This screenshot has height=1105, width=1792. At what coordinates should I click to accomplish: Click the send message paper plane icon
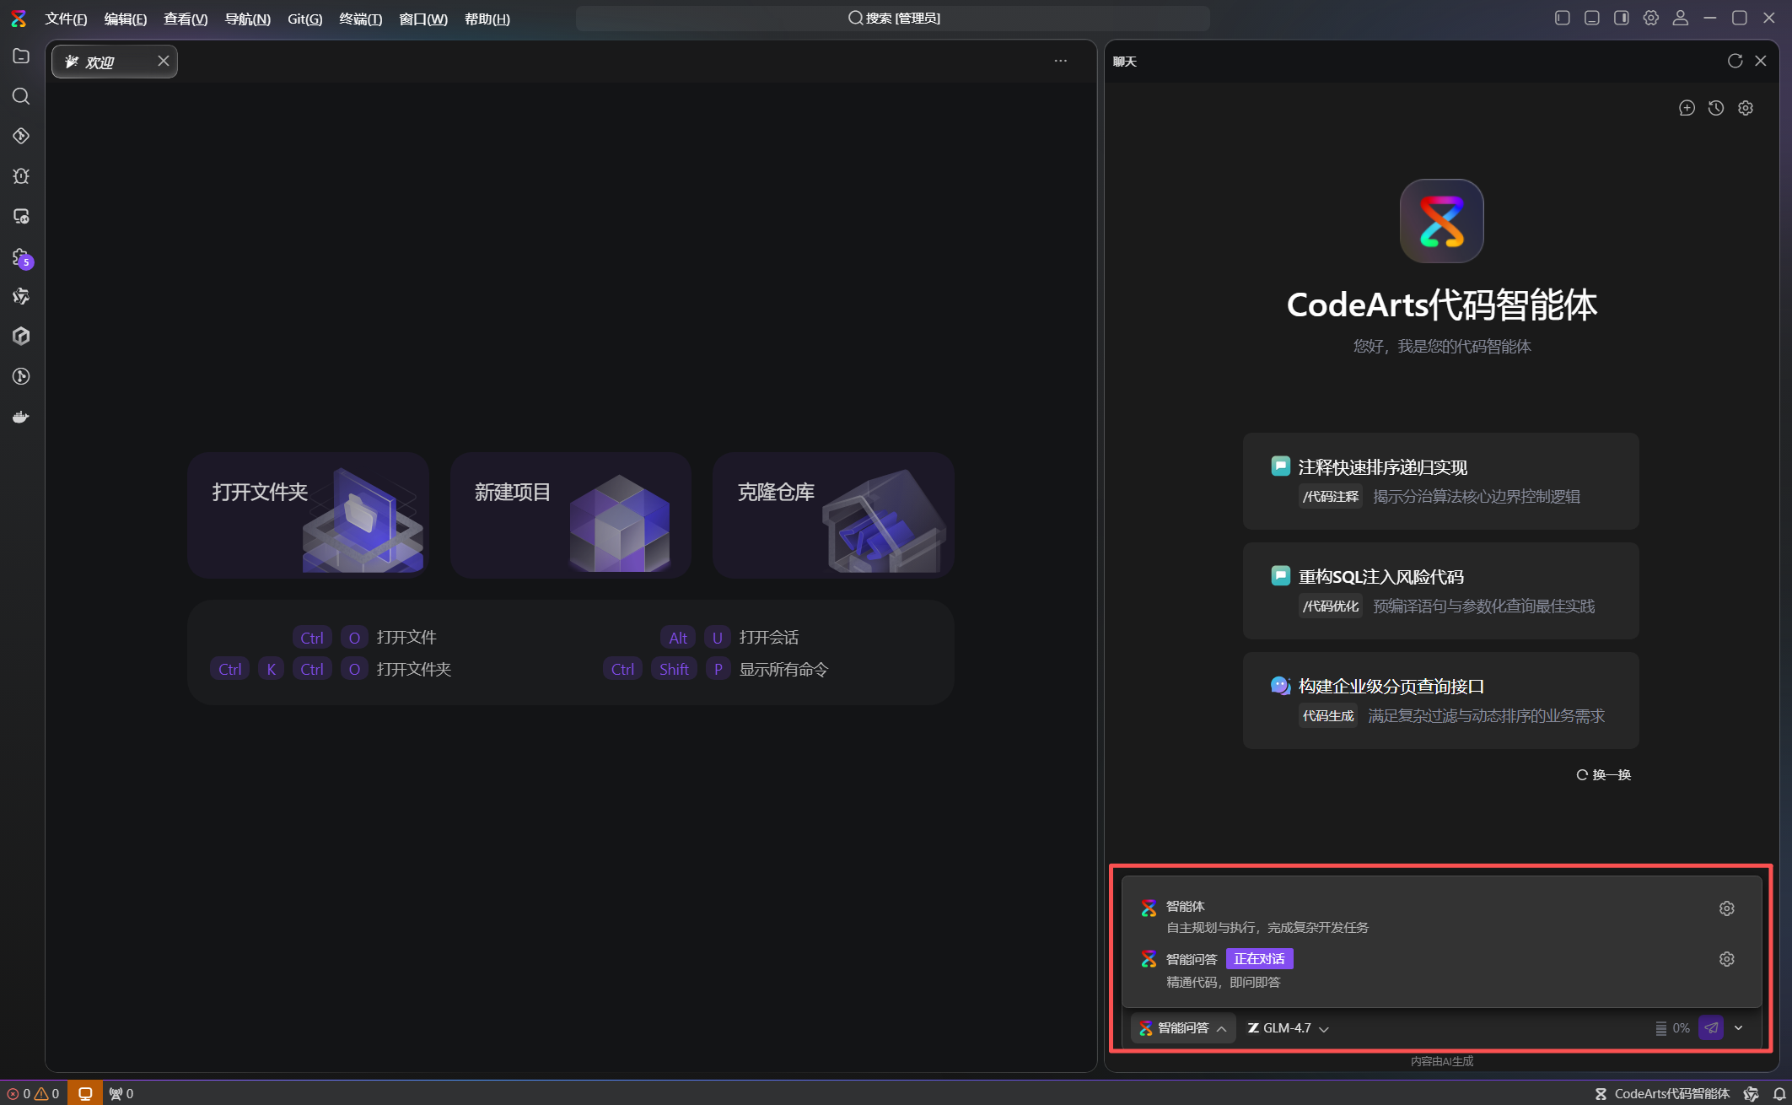point(1711,1027)
